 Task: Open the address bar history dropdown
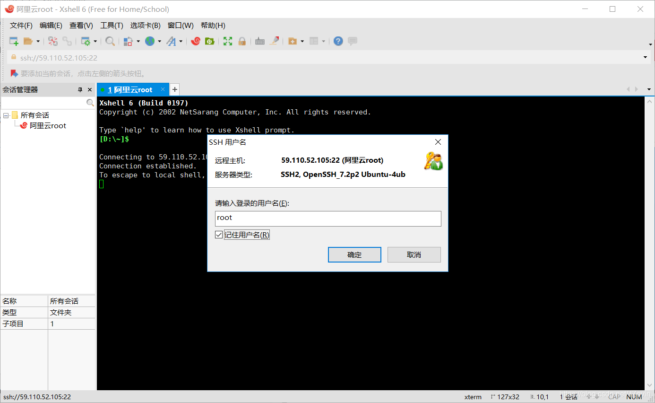point(646,58)
